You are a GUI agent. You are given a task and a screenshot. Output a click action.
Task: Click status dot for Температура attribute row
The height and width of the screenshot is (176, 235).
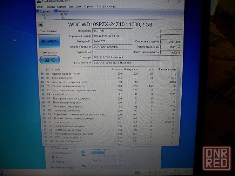click(x=45, y=122)
